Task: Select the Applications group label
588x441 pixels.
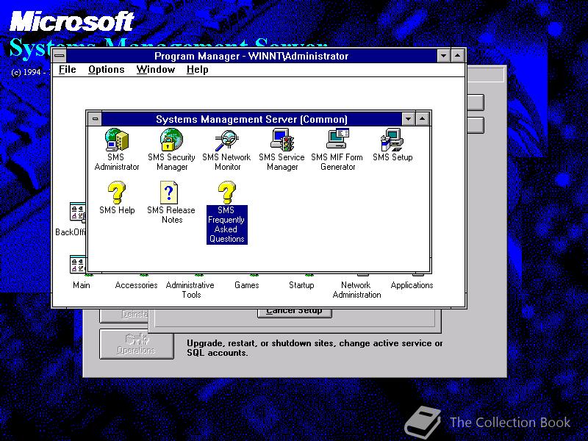Action: click(x=412, y=285)
